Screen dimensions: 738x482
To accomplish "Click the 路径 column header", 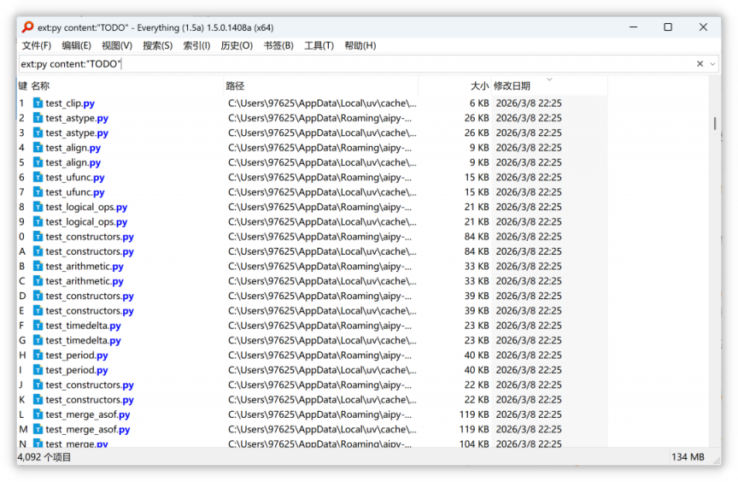I will coord(235,85).
